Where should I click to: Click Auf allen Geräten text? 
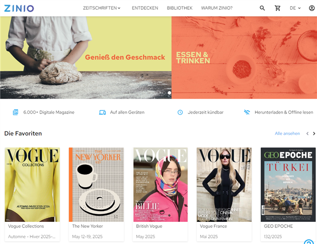(127, 112)
